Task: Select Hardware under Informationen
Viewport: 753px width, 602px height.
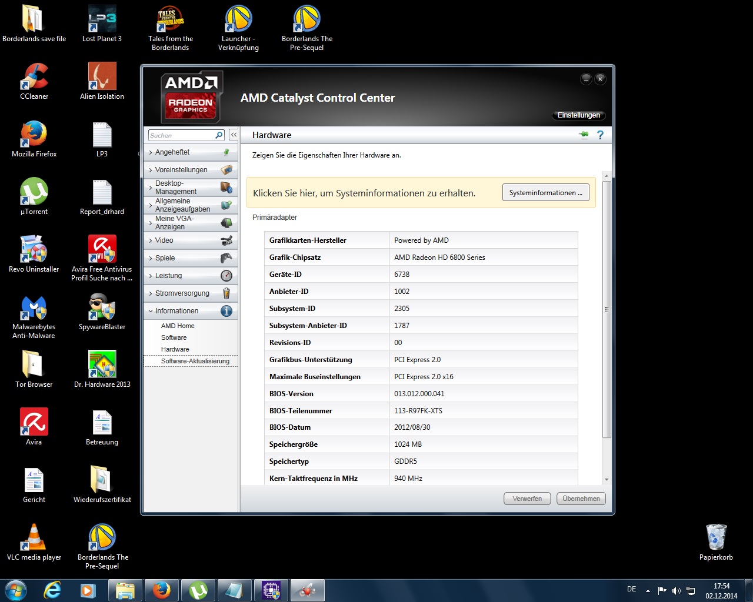Action: click(x=175, y=349)
